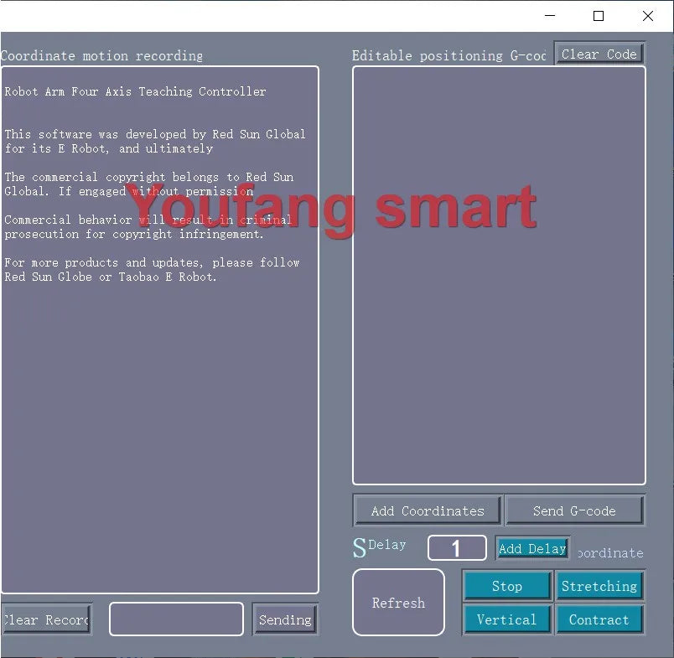Screen dimensions: 674x658
Task: Click the Delay label next to S
Action: pos(386,545)
